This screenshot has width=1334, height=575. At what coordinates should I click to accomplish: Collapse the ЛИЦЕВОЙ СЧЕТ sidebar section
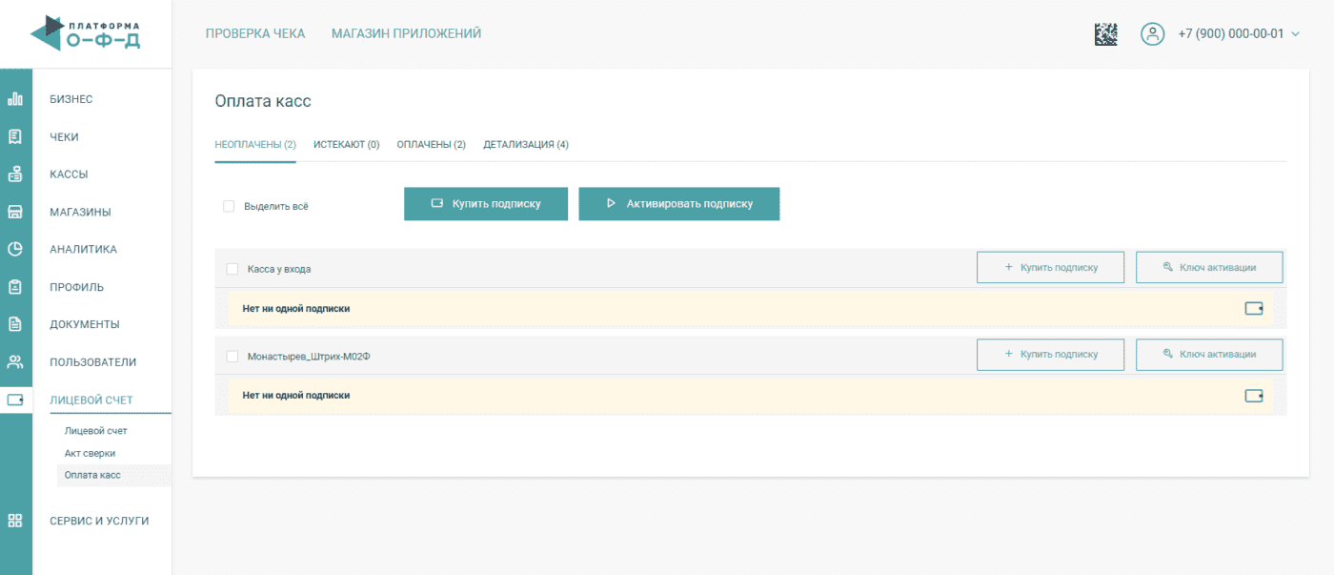pos(91,400)
